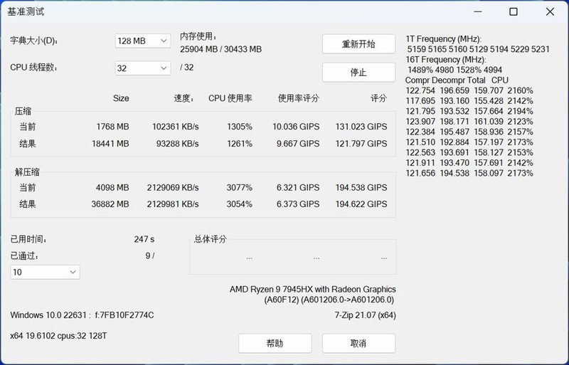
Task: Click the 7-Zip 21.07 (x64) version text
Action: (365, 315)
